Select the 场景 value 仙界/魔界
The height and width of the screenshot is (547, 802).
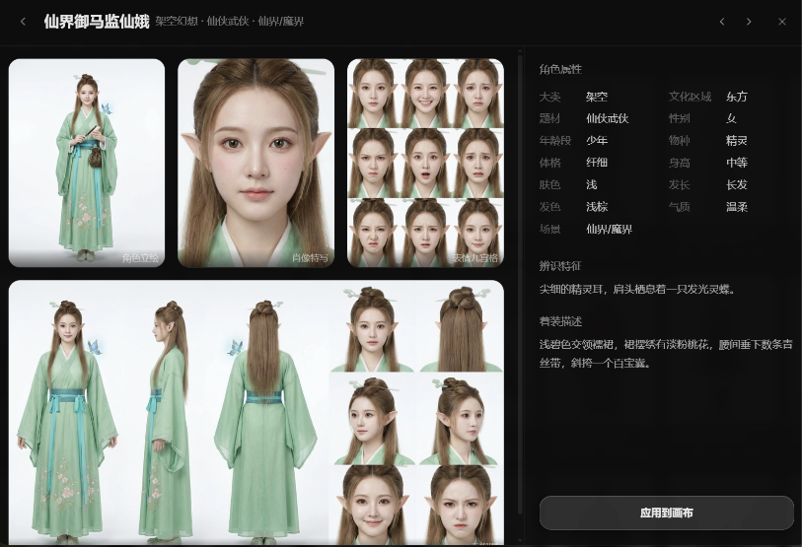click(x=609, y=229)
